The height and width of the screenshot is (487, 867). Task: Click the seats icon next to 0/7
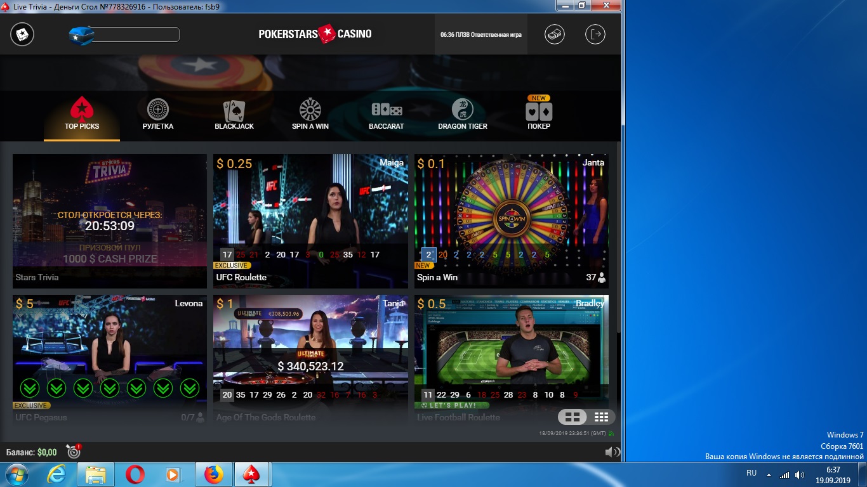(201, 417)
